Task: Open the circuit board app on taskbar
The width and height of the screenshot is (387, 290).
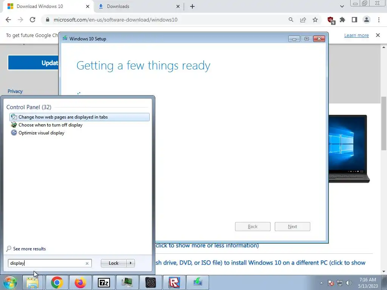Action: (127, 282)
